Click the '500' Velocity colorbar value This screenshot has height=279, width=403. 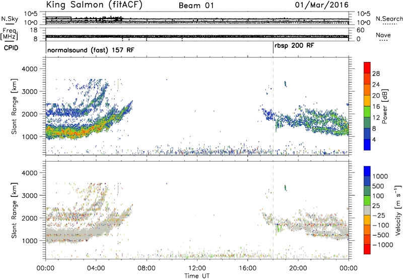coord(378,186)
